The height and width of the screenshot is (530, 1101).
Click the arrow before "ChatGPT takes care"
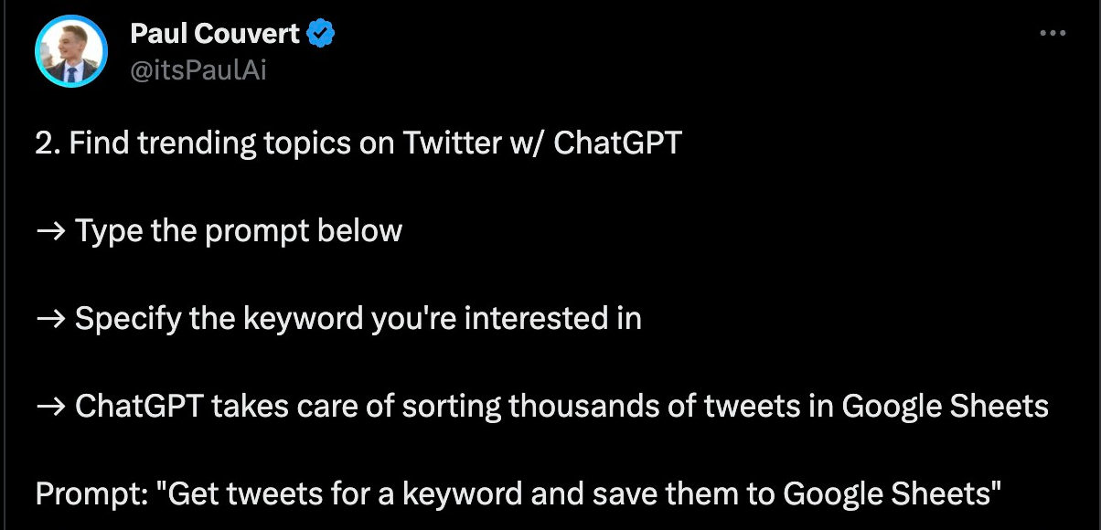point(50,406)
